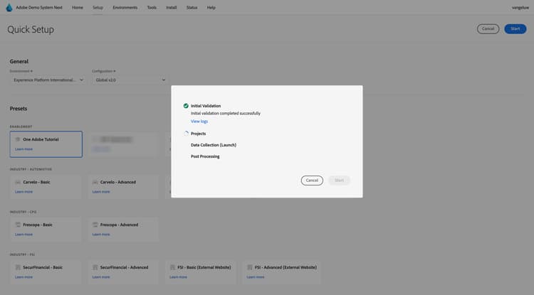
Task: Open the Tools menu
Action: point(152,8)
